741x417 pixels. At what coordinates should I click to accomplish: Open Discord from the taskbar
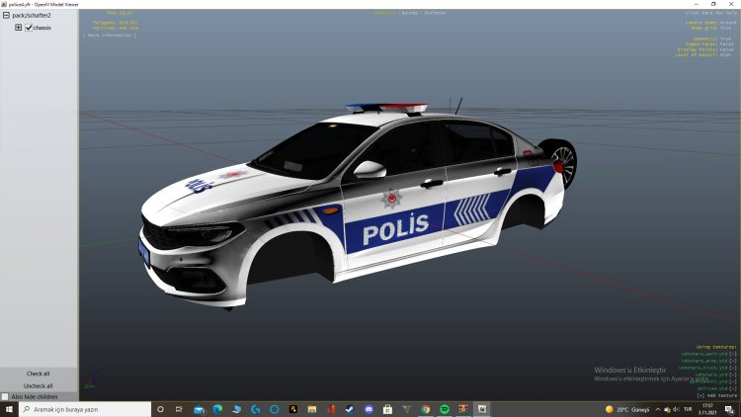(x=369, y=409)
